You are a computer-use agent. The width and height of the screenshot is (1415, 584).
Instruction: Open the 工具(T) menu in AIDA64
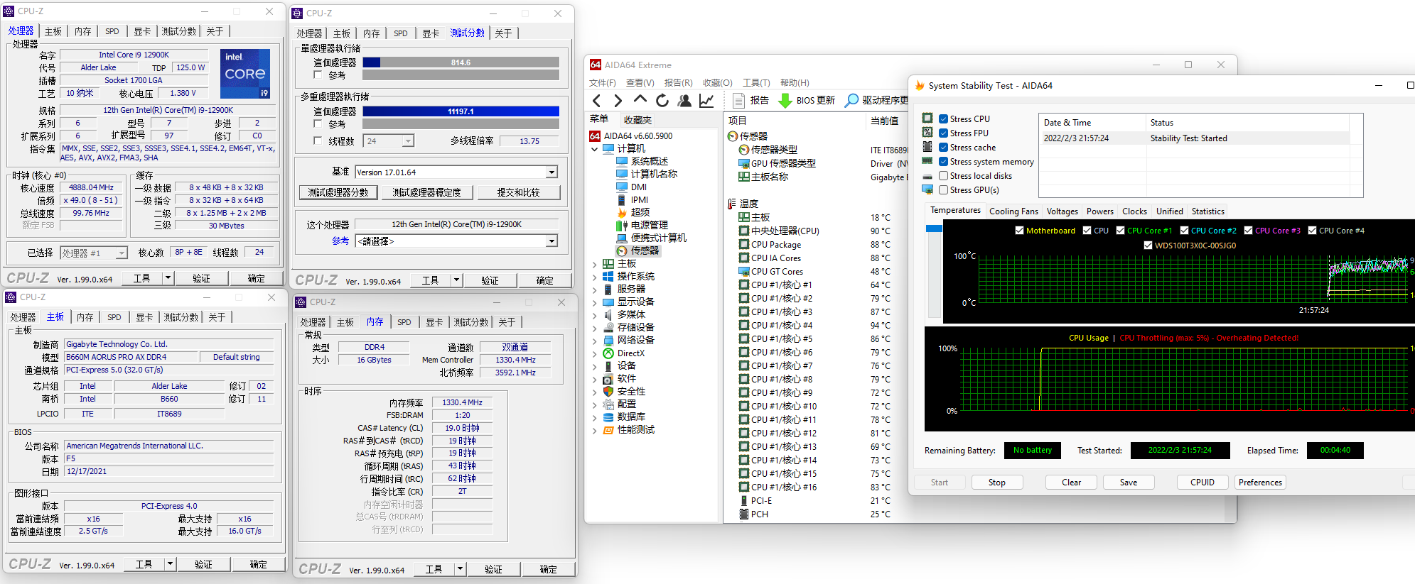click(756, 83)
